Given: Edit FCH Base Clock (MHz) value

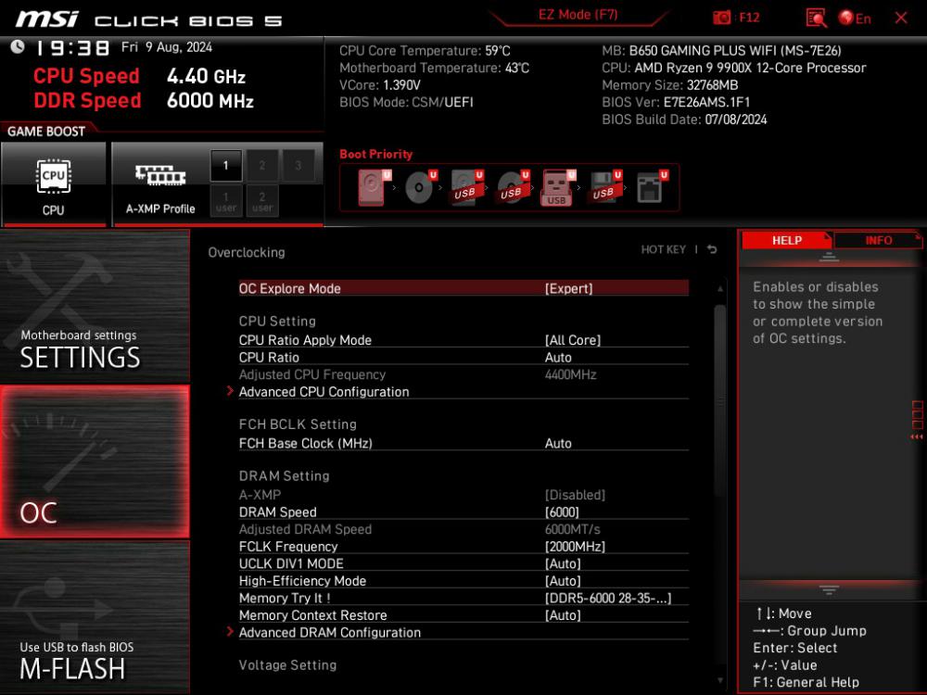Looking at the screenshot, I should (463, 443).
